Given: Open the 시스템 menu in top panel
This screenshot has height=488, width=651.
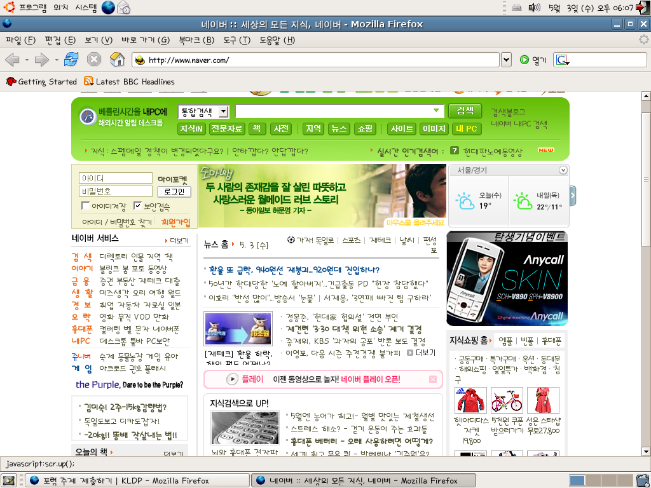Looking at the screenshot, I should tap(86, 8).
